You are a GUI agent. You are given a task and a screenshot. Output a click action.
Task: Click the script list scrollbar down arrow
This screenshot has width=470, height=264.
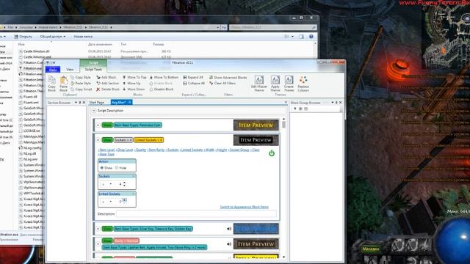click(283, 257)
